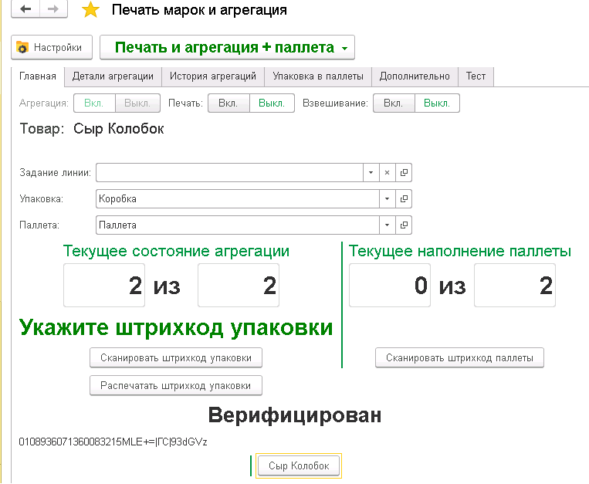This screenshot has width=589, height=484.
Task: Click Распечатать штрихкод упаковки button
Action: pos(176,386)
